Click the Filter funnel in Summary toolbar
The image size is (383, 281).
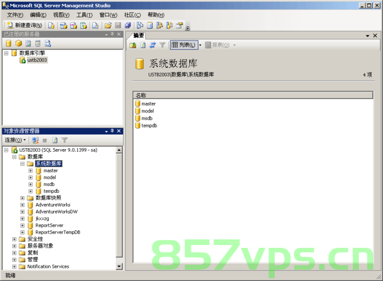(x=163, y=45)
